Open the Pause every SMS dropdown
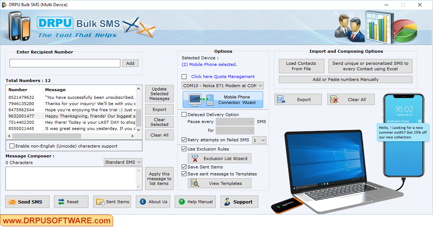 pos(235,122)
